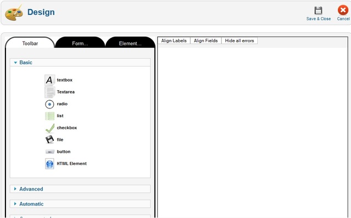Pick the Textarea element icon
Screen dimensions: 351x218
[50, 92]
